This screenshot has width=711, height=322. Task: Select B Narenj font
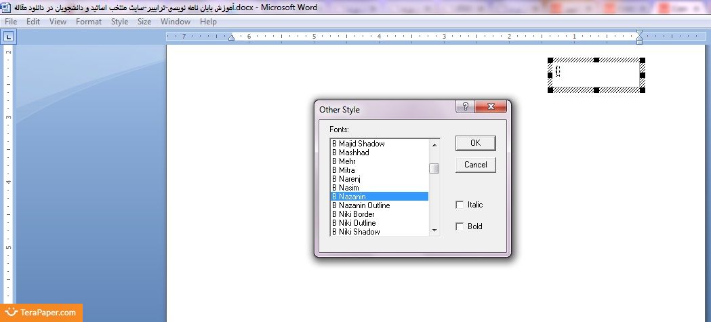380,179
